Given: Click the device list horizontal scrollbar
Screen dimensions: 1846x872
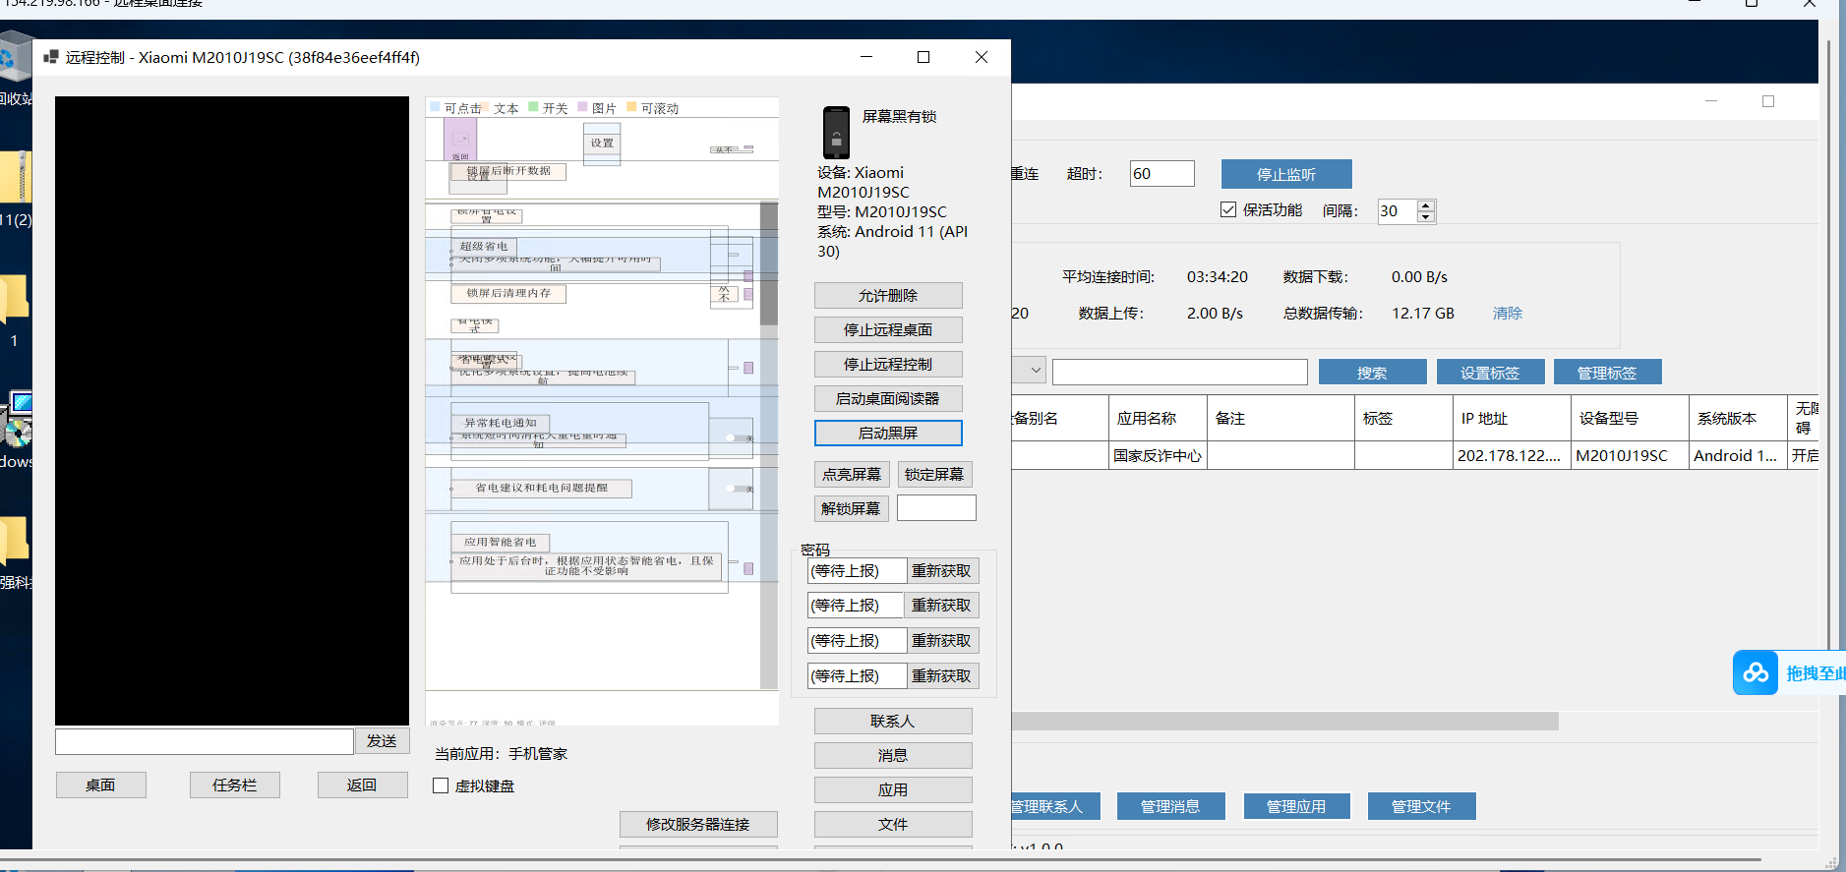Looking at the screenshot, I should 1279,722.
